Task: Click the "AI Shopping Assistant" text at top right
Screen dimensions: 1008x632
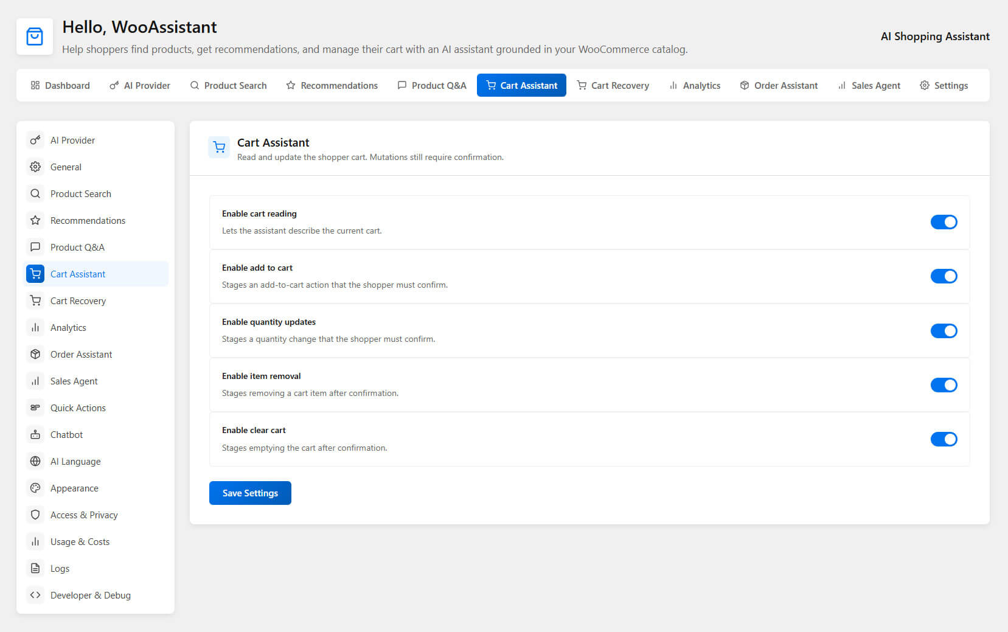Action: 935,36
